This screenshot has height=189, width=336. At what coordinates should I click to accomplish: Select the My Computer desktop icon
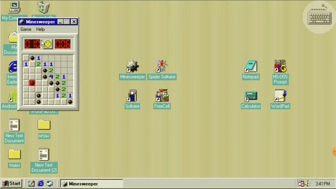pyautogui.click(x=14, y=7)
